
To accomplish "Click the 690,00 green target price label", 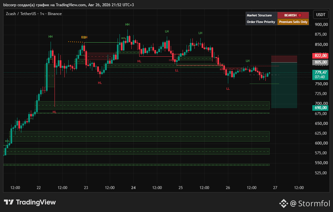I will (x=321, y=108).
